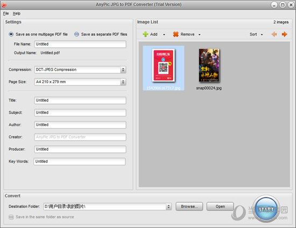Close the converter window
Image resolution: width=296 pixels, height=228 pixels.
291,5
